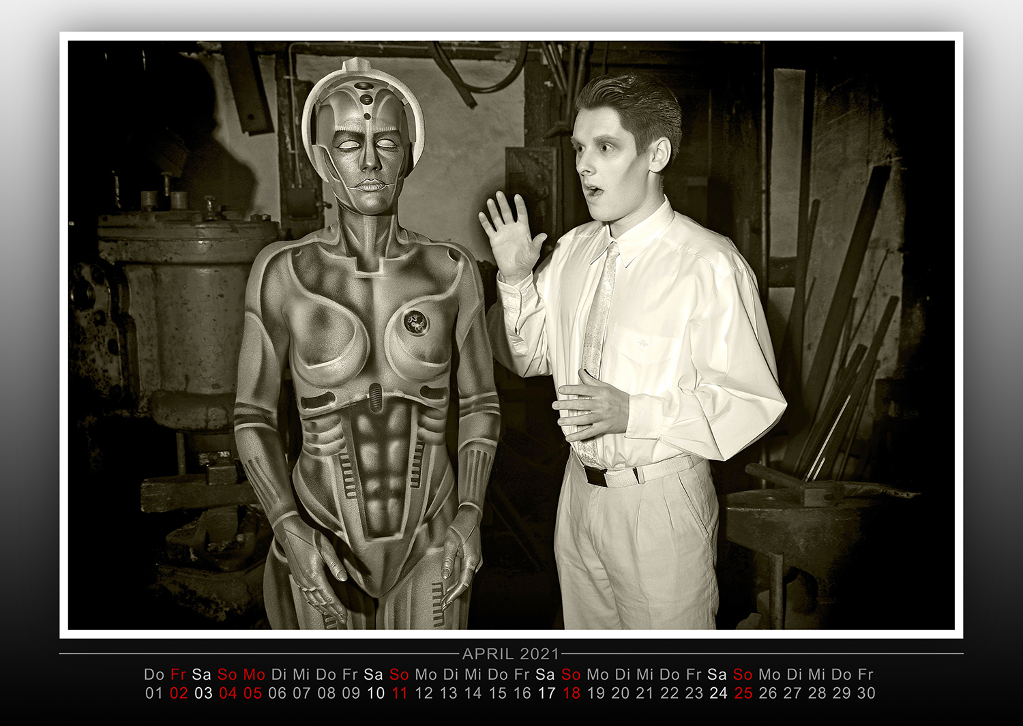Choose date 14
The image size is (1023, 726).
473,693
